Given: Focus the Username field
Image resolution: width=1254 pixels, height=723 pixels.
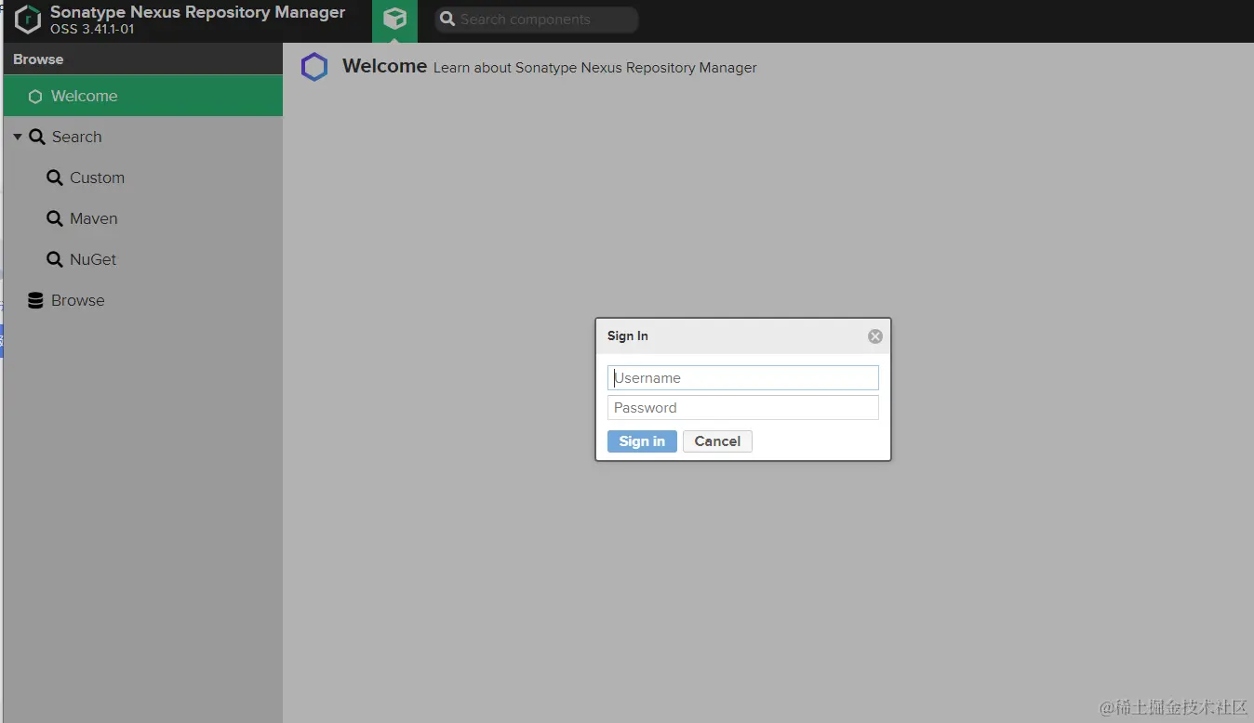Looking at the screenshot, I should tap(743, 377).
